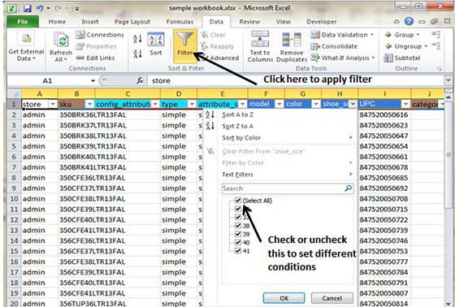Open filter dropdown on store column
The height and width of the screenshot is (307, 455).
coord(53,104)
